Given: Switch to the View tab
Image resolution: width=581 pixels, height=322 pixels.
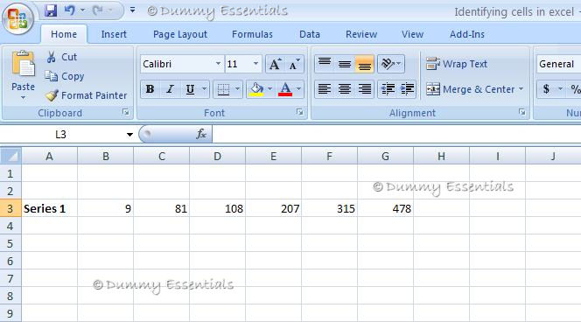Looking at the screenshot, I should pyautogui.click(x=412, y=34).
